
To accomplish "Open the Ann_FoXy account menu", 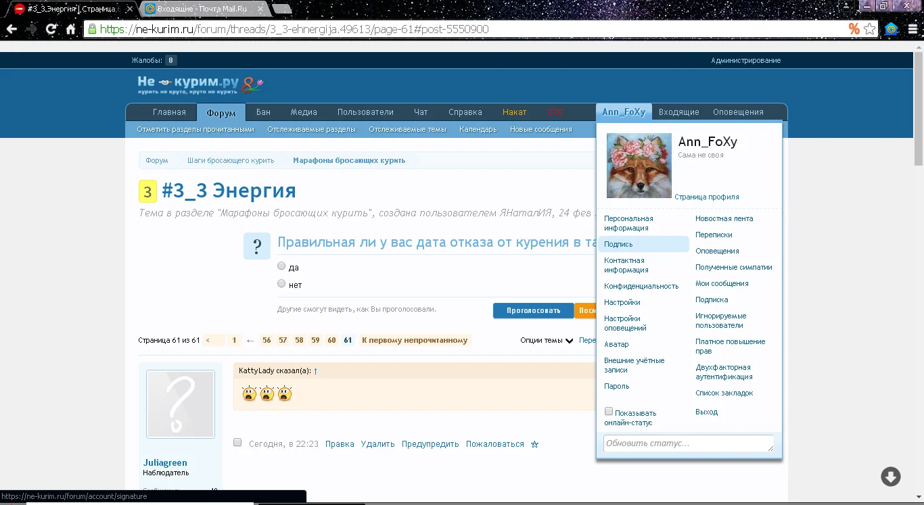I will click(624, 112).
